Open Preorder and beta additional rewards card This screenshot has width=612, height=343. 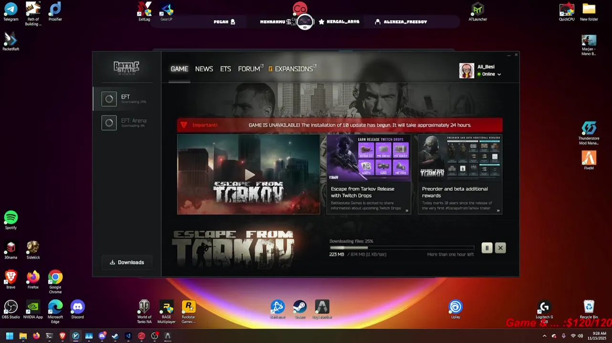(460, 174)
